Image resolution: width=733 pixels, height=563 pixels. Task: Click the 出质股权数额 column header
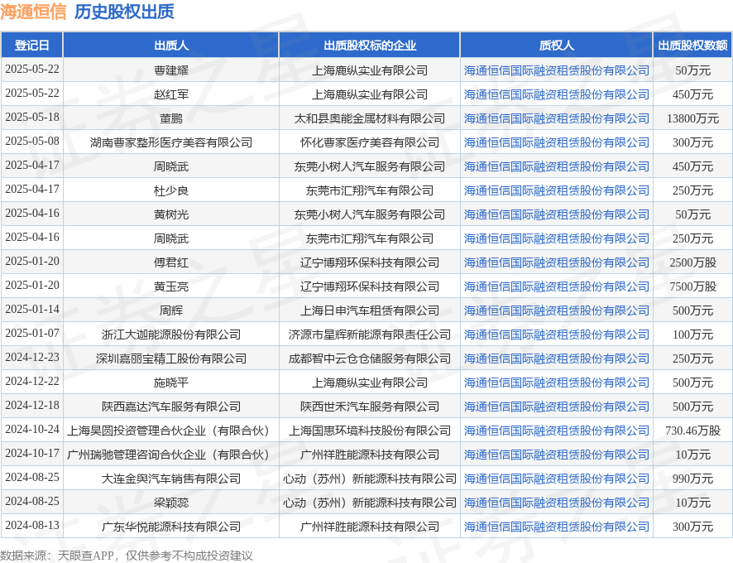tap(692, 46)
